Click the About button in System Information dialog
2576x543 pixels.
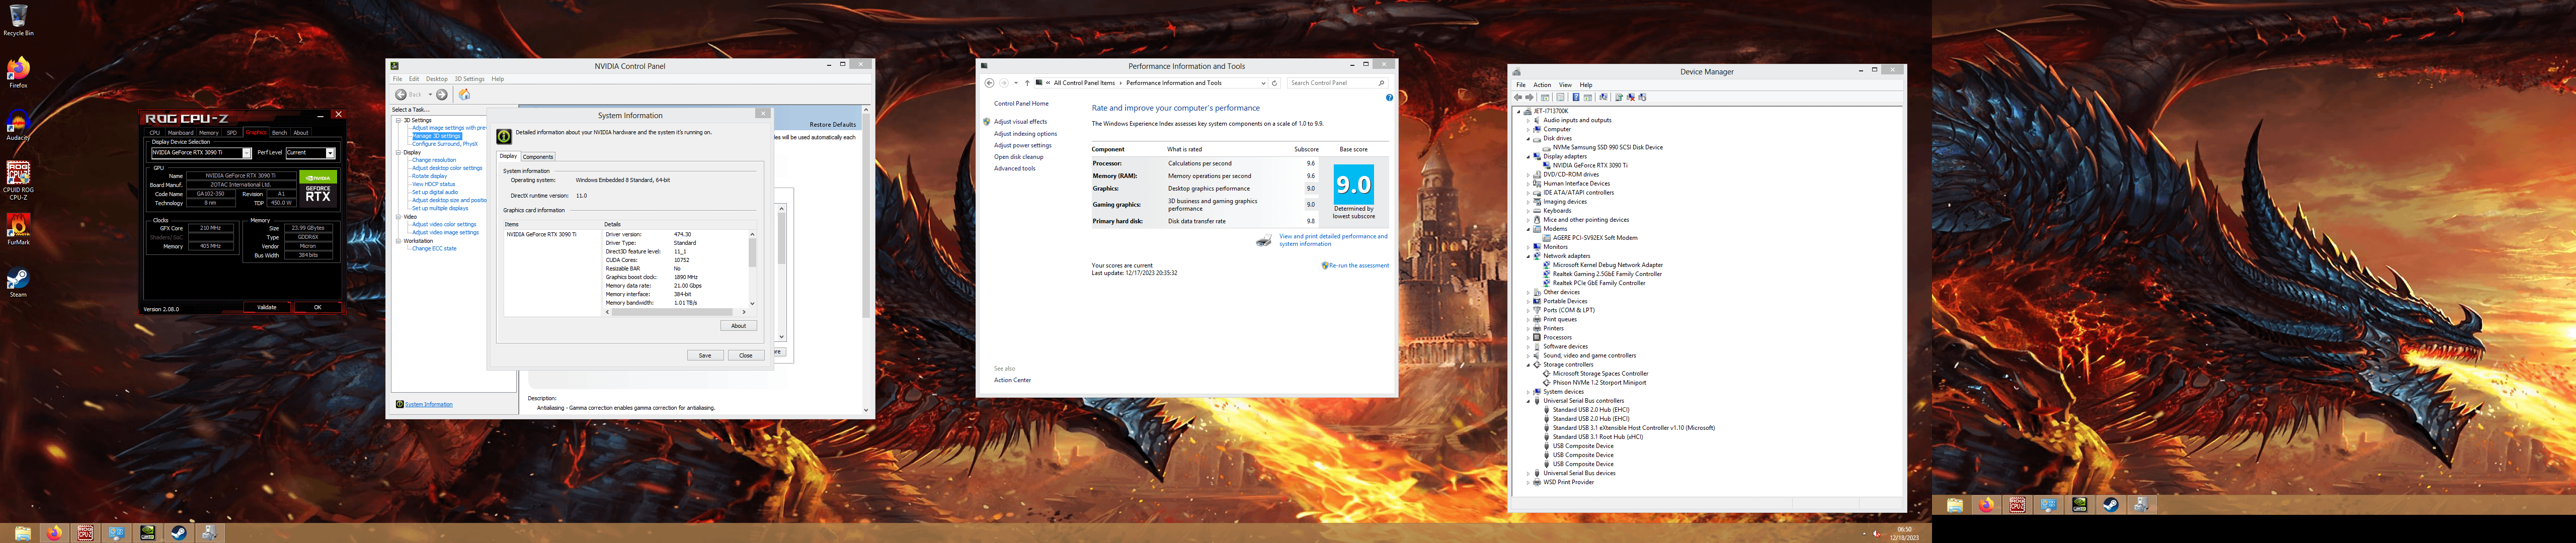coord(738,326)
